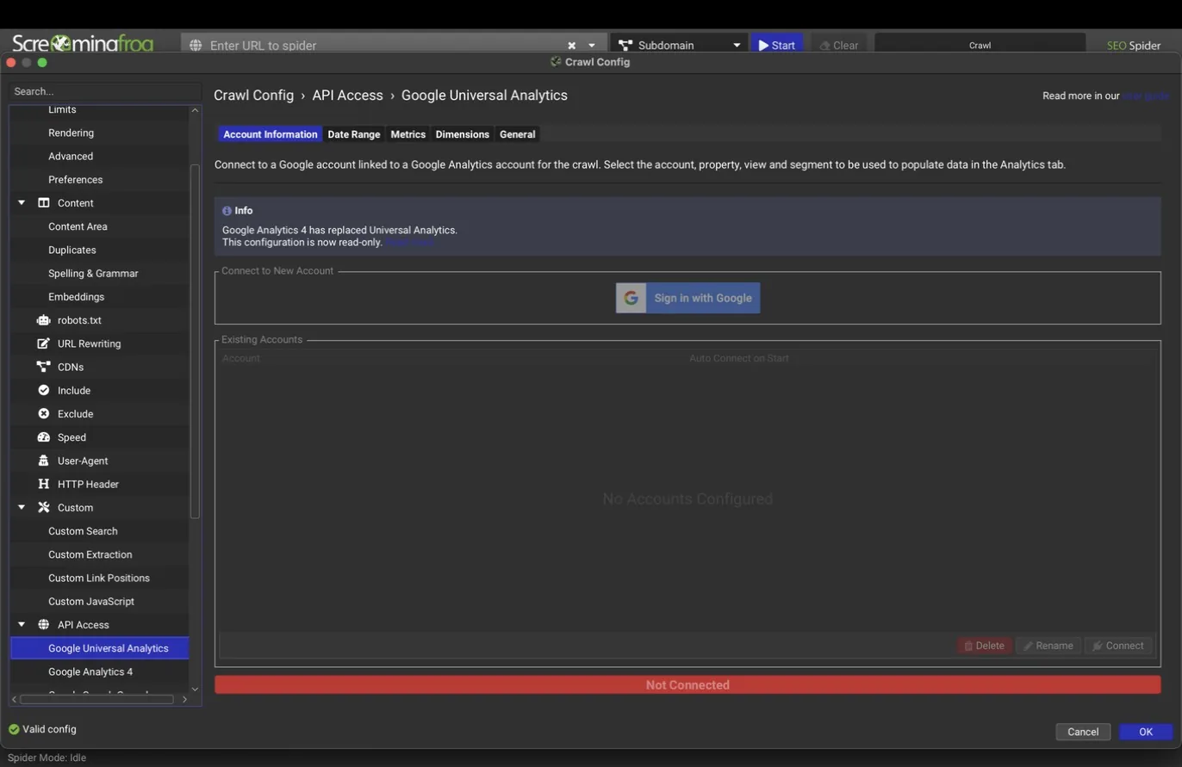The width and height of the screenshot is (1182, 767).
Task: Collapse the Custom tree section
Action: click(x=22, y=508)
